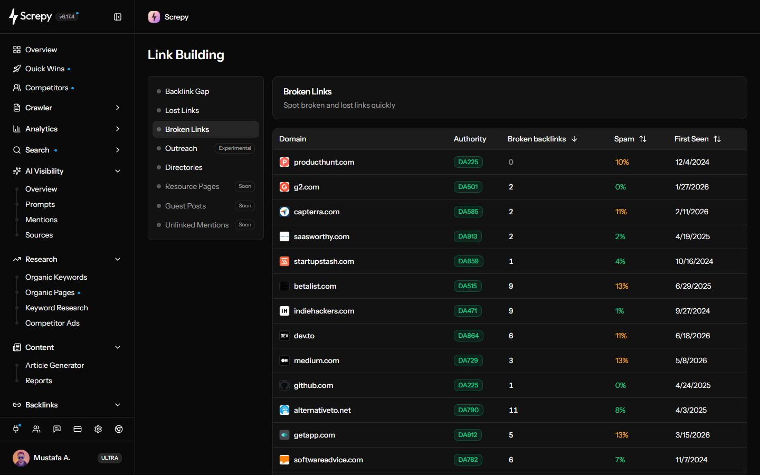Go to the Quick Wins page

click(x=45, y=69)
